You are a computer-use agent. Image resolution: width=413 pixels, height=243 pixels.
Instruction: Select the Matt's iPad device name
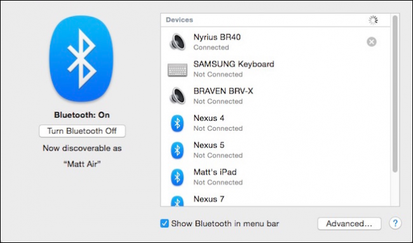click(215, 172)
